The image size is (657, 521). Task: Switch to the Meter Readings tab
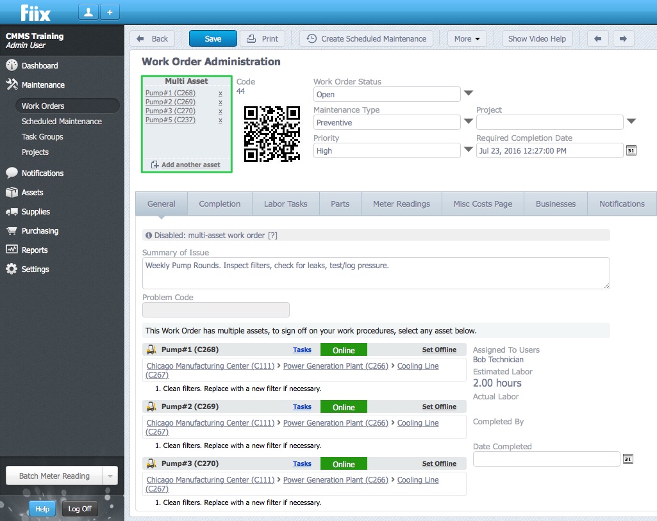(x=401, y=204)
